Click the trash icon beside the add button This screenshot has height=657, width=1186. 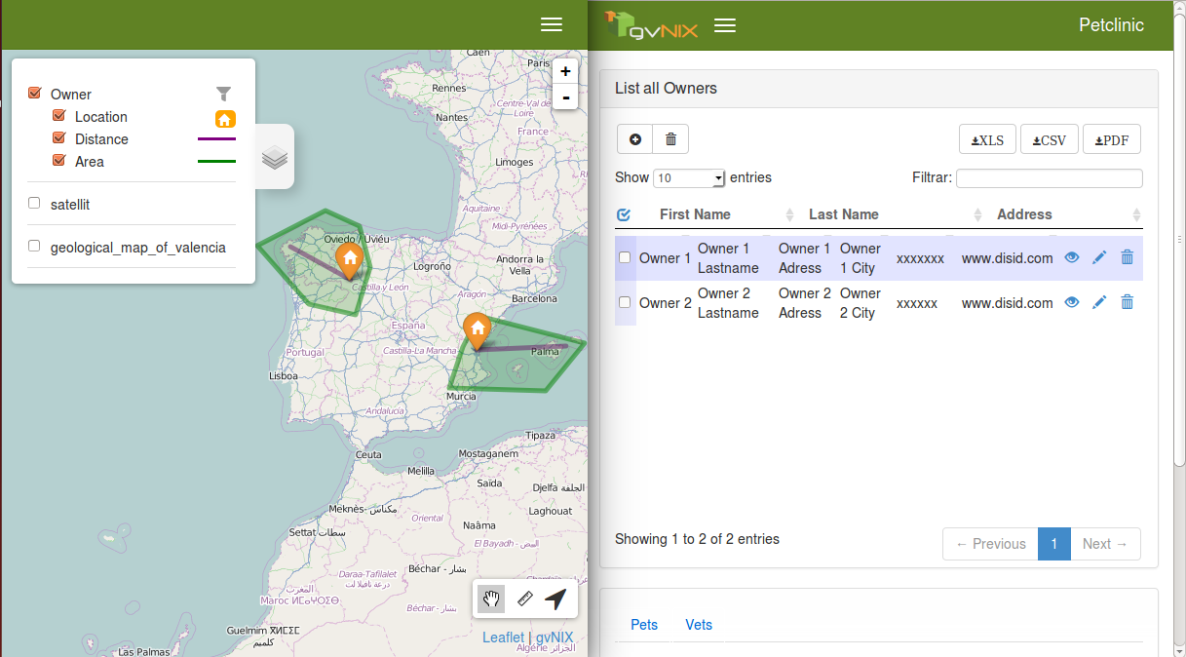pos(670,139)
